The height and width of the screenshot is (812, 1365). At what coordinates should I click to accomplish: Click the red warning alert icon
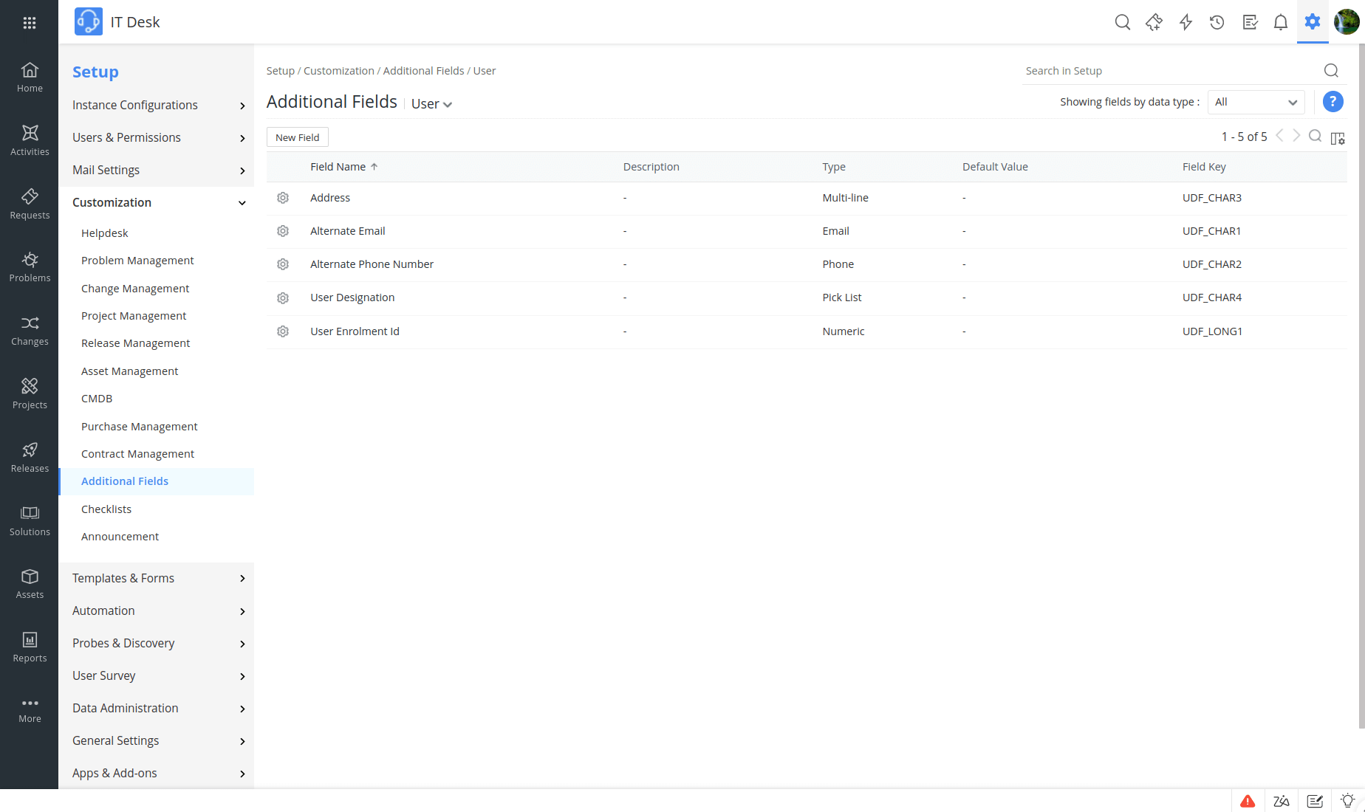[1248, 801]
